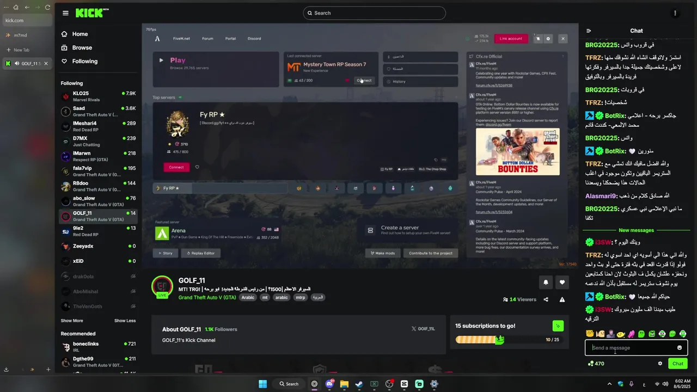
Task: Open Windows taskbar Search
Action: coord(289,384)
